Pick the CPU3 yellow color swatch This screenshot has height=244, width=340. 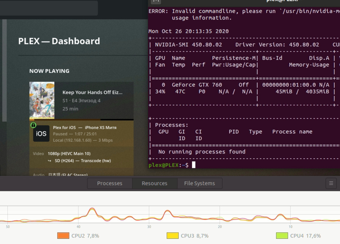[173, 235]
